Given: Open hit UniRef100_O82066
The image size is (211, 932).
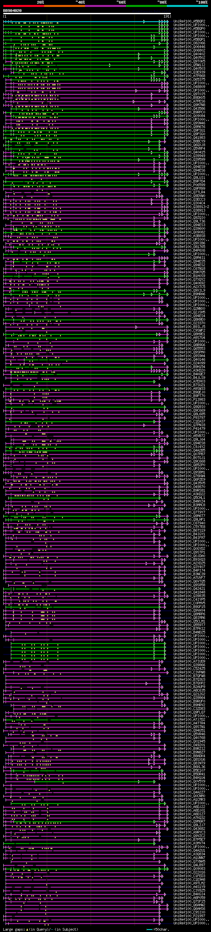Looking at the screenshot, I should pos(189,43).
